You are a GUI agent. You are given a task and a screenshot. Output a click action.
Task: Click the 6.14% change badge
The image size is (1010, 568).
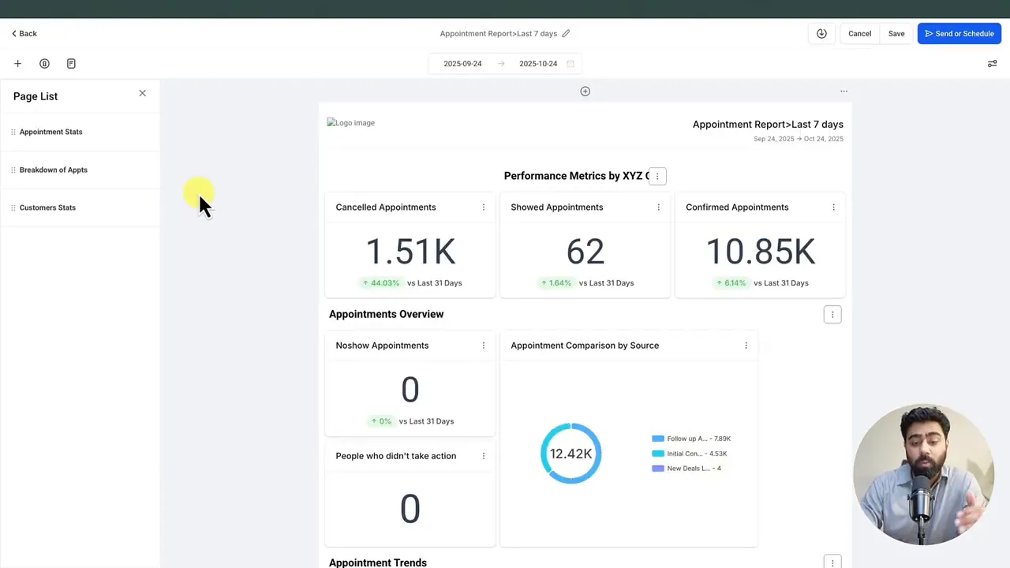[x=731, y=282]
